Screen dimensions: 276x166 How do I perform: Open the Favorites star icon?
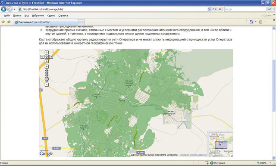pos(3,22)
